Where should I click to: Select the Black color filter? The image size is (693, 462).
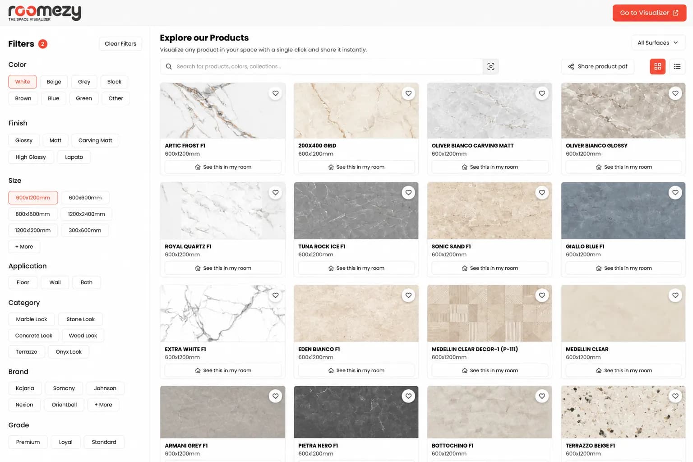(x=114, y=82)
